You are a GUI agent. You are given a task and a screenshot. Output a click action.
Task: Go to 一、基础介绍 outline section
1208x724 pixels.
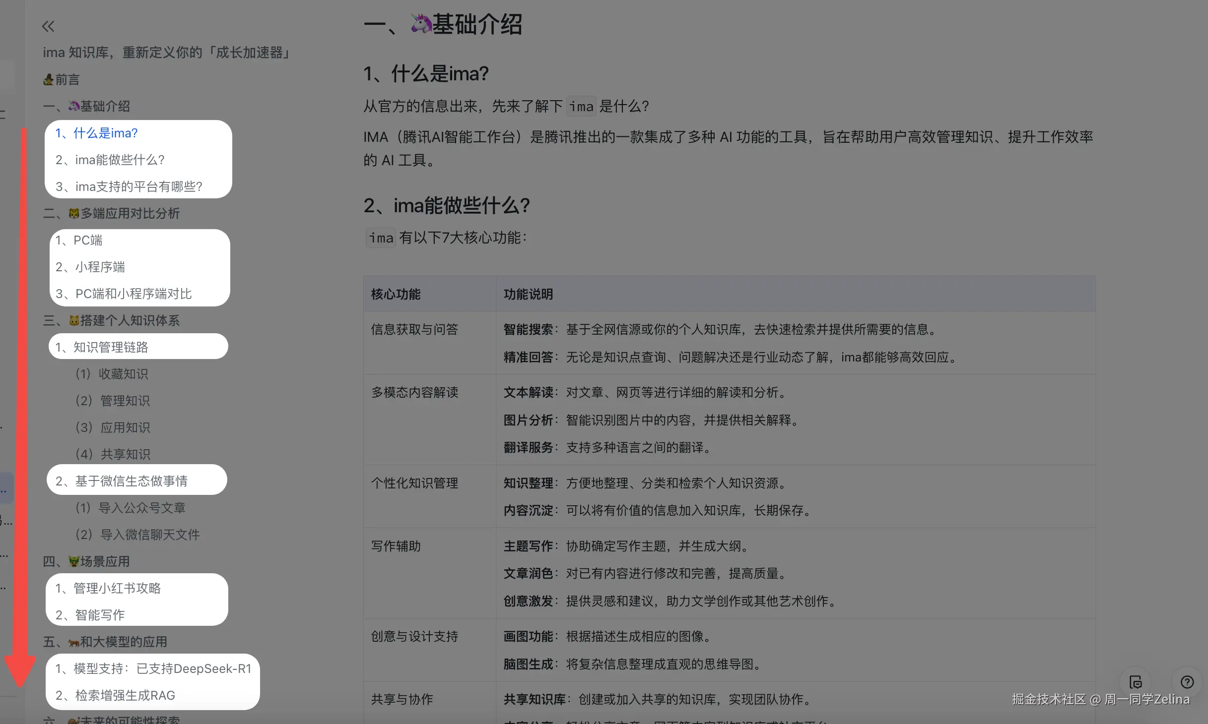pos(86,106)
